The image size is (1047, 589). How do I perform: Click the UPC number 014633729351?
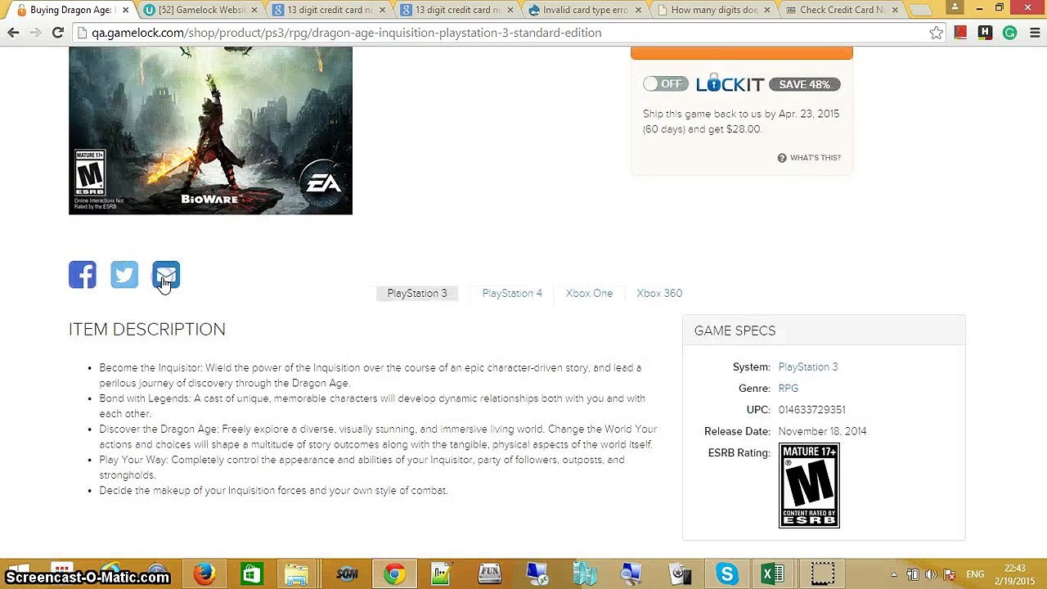tap(811, 410)
